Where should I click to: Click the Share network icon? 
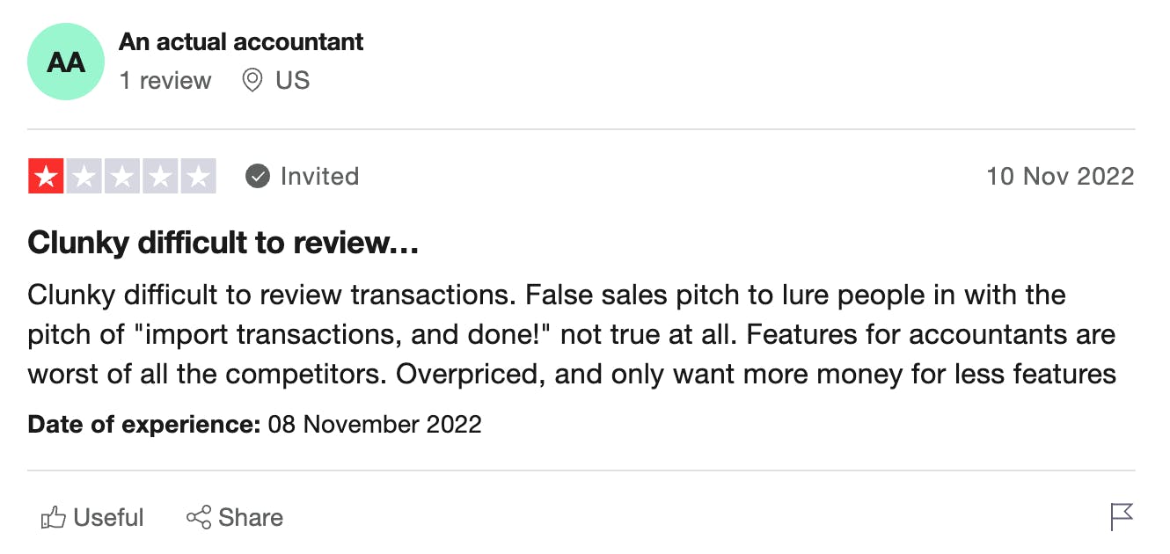(199, 517)
